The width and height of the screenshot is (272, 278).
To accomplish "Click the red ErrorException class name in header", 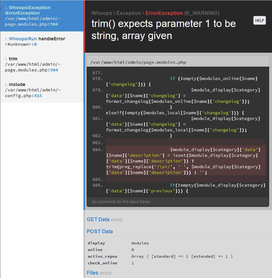I will tap(164, 13).
